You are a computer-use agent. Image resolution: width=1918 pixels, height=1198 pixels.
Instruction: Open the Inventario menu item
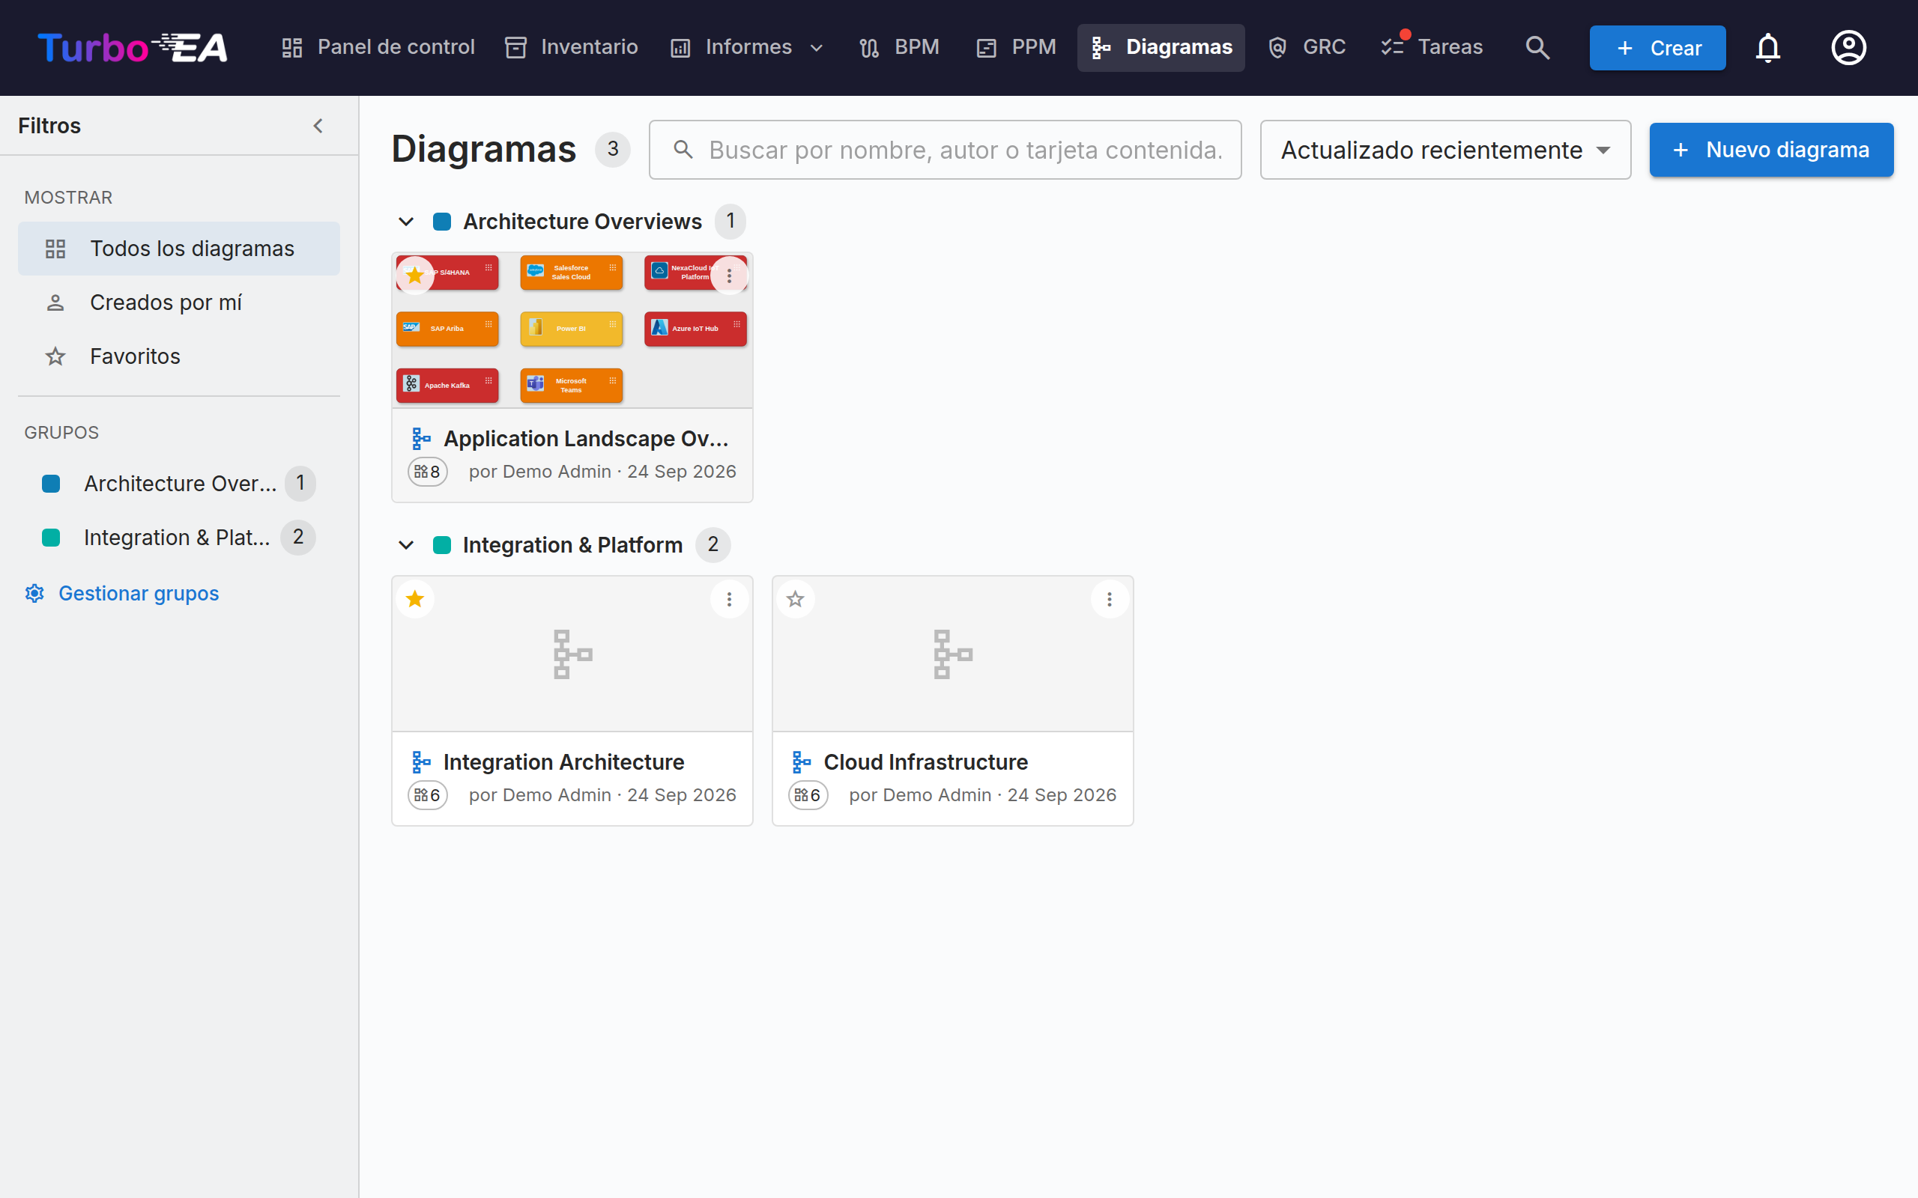click(572, 47)
